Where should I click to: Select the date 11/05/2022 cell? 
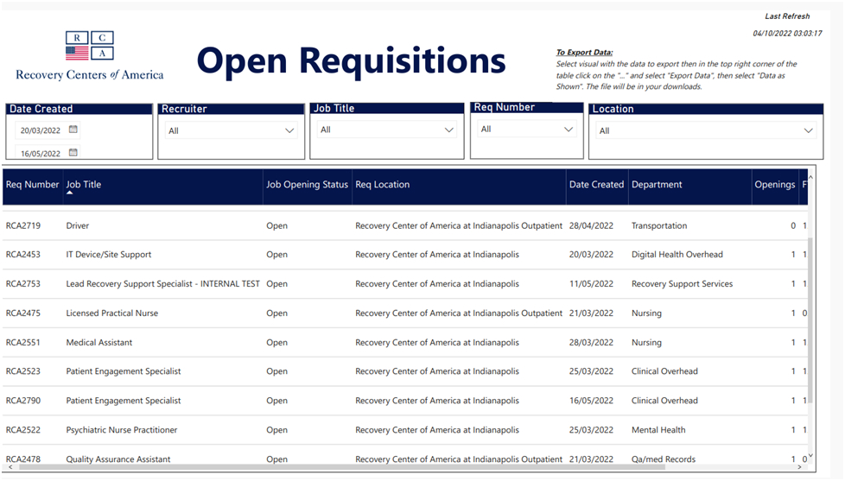pos(591,284)
